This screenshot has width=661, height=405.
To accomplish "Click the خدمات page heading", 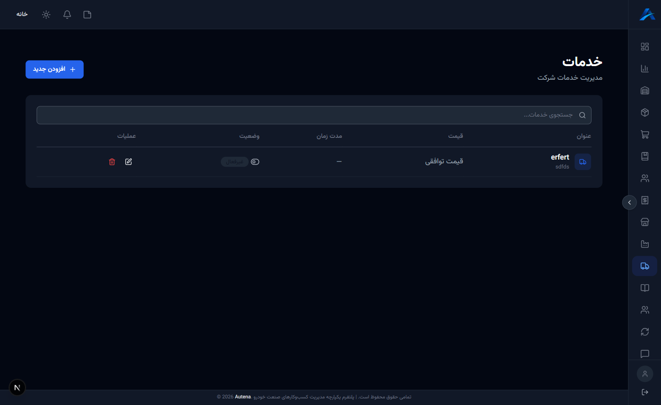I will tap(583, 61).
